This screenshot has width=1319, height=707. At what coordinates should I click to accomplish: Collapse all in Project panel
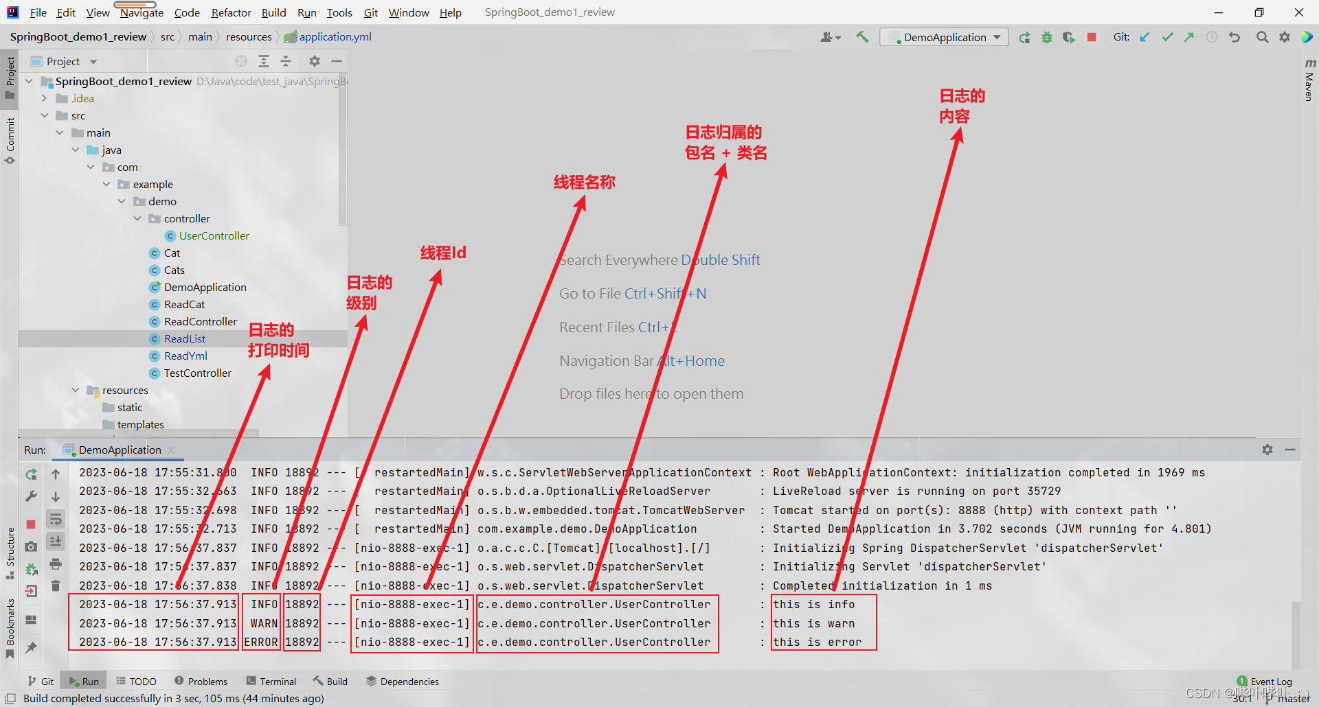point(286,61)
